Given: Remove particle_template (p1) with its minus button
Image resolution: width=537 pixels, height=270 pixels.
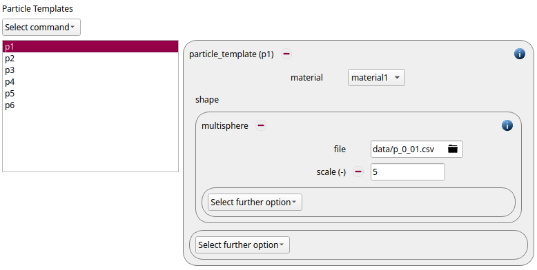Looking at the screenshot, I should 286,54.
